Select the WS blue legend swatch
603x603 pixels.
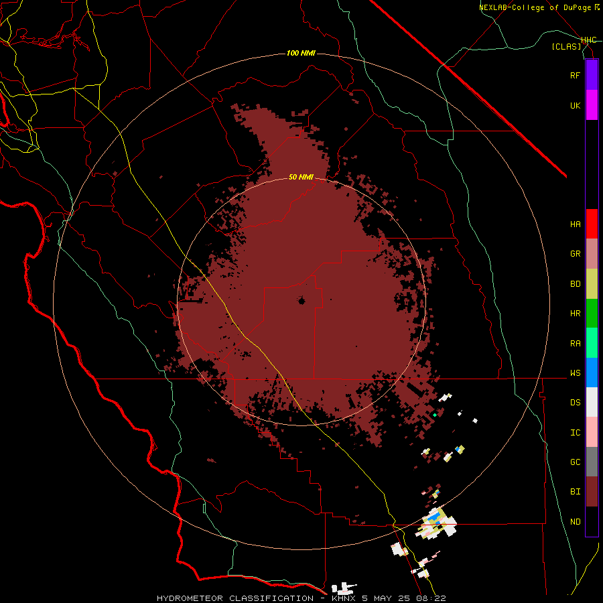point(592,373)
